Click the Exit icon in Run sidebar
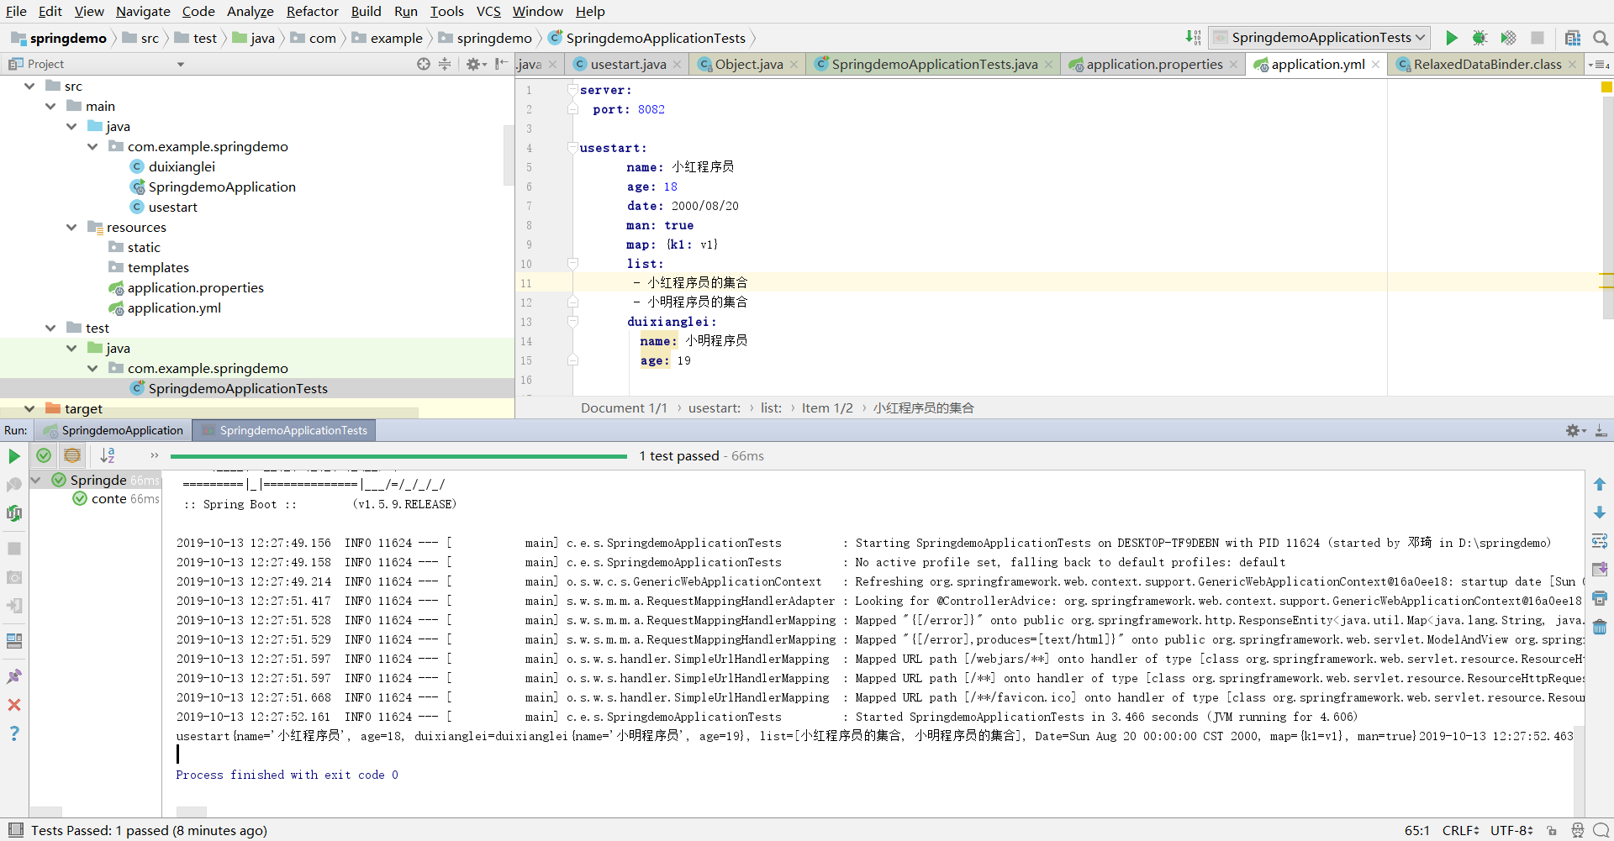Screen dimensions: 1614x841 point(14,606)
